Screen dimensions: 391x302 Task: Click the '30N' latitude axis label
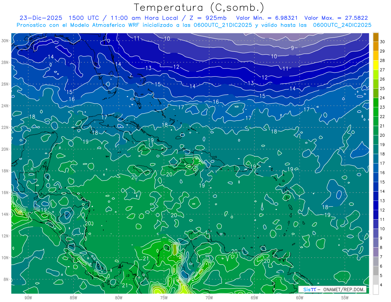coord(5,41)
